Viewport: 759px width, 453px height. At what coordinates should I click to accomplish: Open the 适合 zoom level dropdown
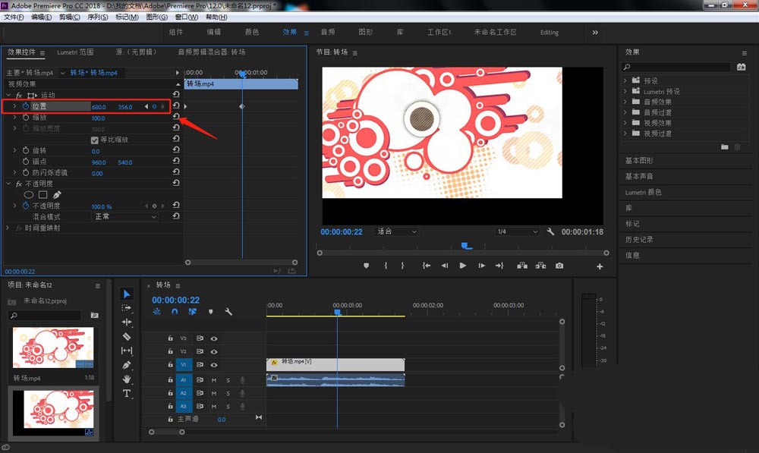point(396,232)
